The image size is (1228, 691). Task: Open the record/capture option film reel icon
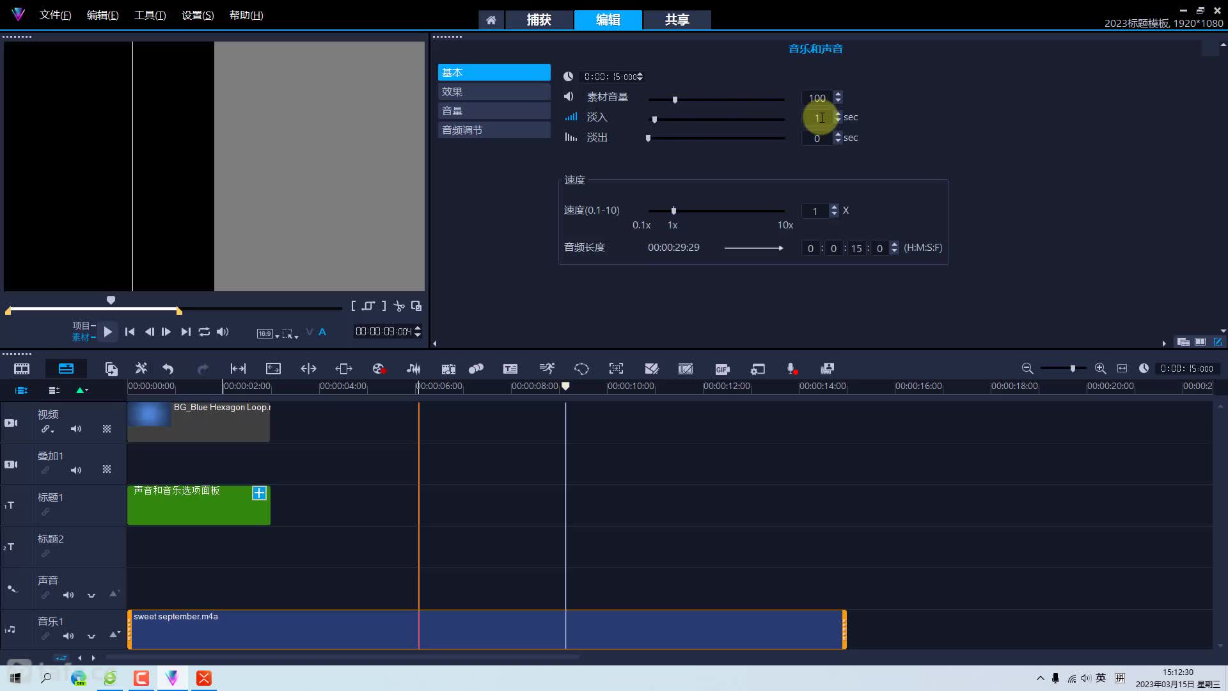[x=379, y=369]
